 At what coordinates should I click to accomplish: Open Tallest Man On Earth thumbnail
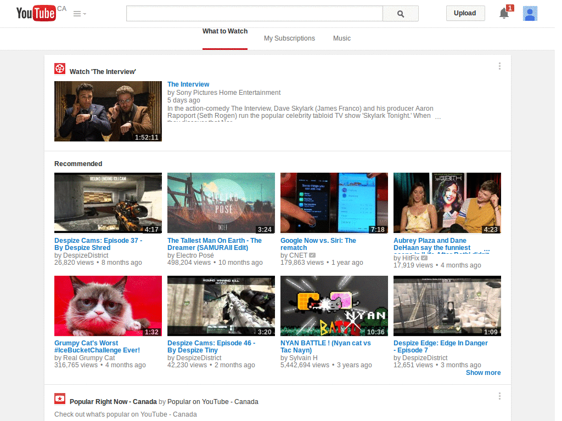(x=221, y=203)
